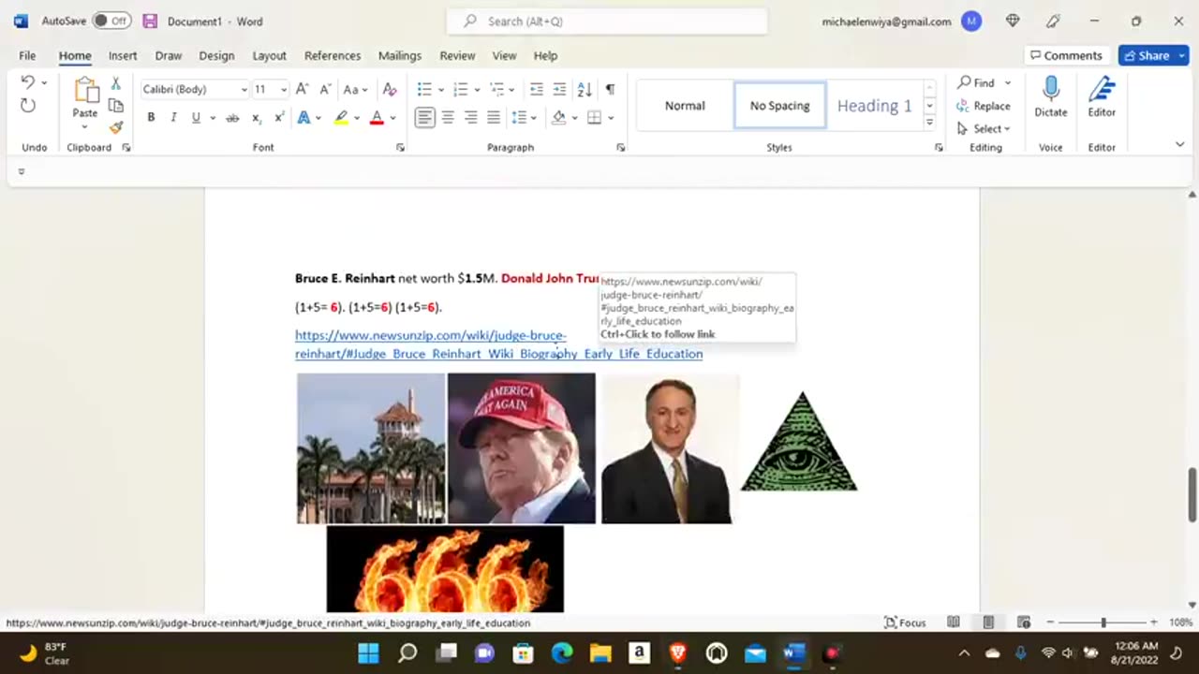Toggle left alignment button
This screenshot has height=674, width=1199.
point(425,117)
